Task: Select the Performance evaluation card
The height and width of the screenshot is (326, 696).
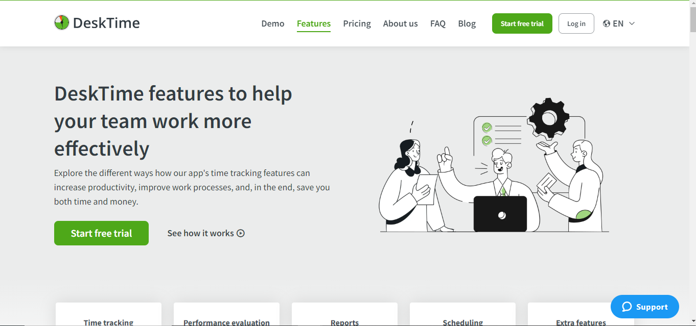Action: [x=226, y=314]
